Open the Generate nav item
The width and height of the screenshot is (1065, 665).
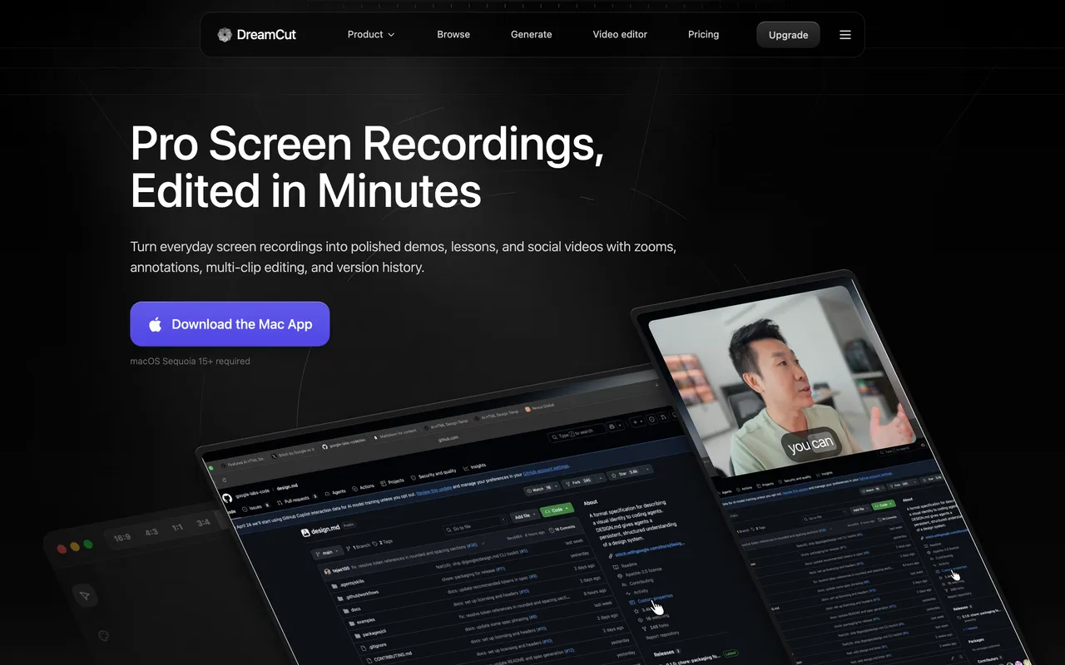(532, 35)
